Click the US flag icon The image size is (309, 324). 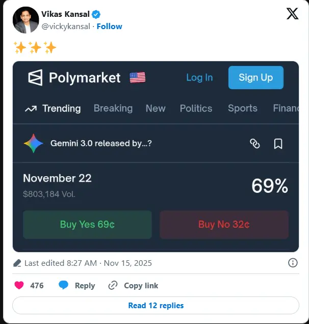[137, 78]
